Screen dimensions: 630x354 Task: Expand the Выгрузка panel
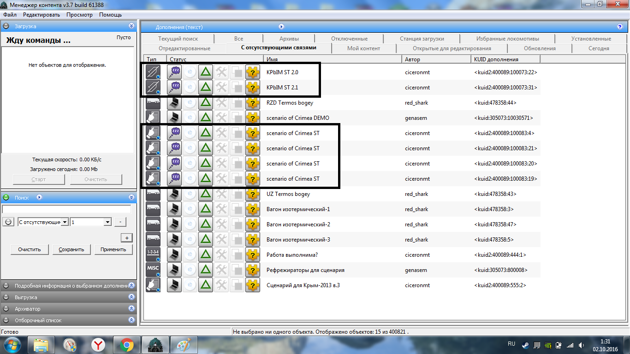(x=131, y=297)
